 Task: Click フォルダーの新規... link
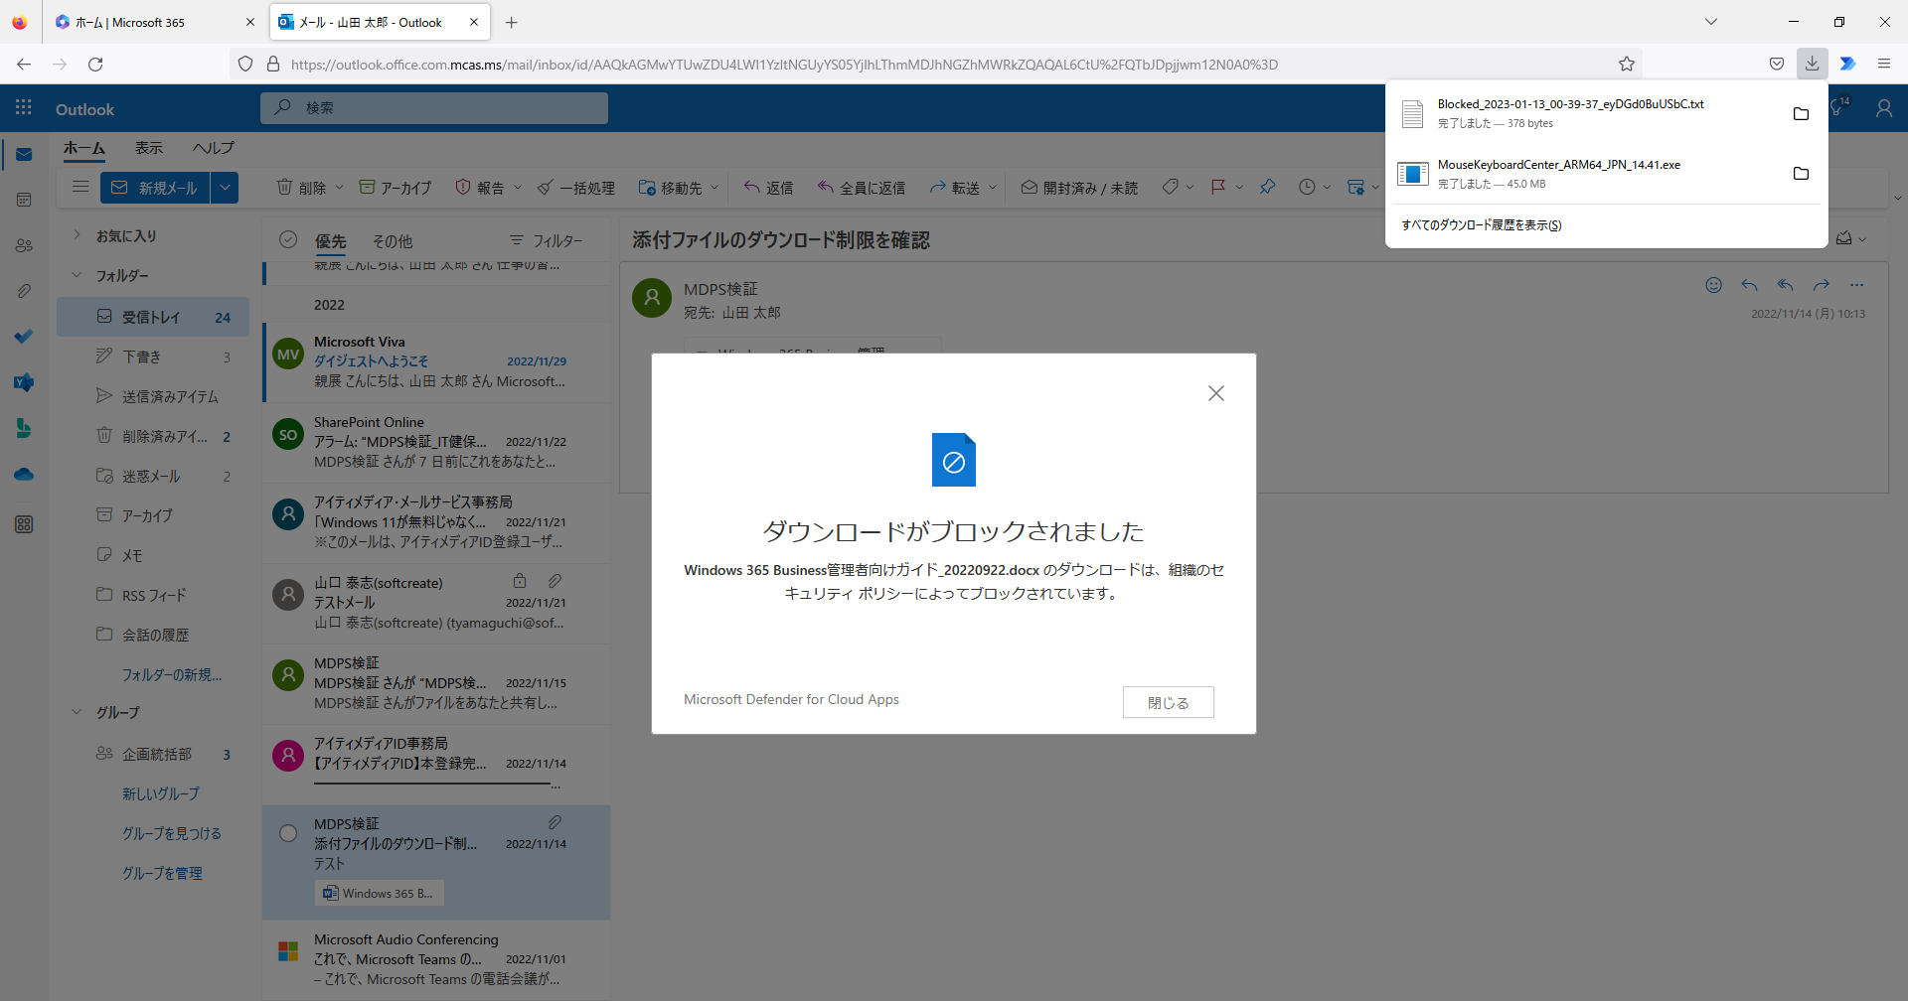pyautogui.click(x=172, y=674)
